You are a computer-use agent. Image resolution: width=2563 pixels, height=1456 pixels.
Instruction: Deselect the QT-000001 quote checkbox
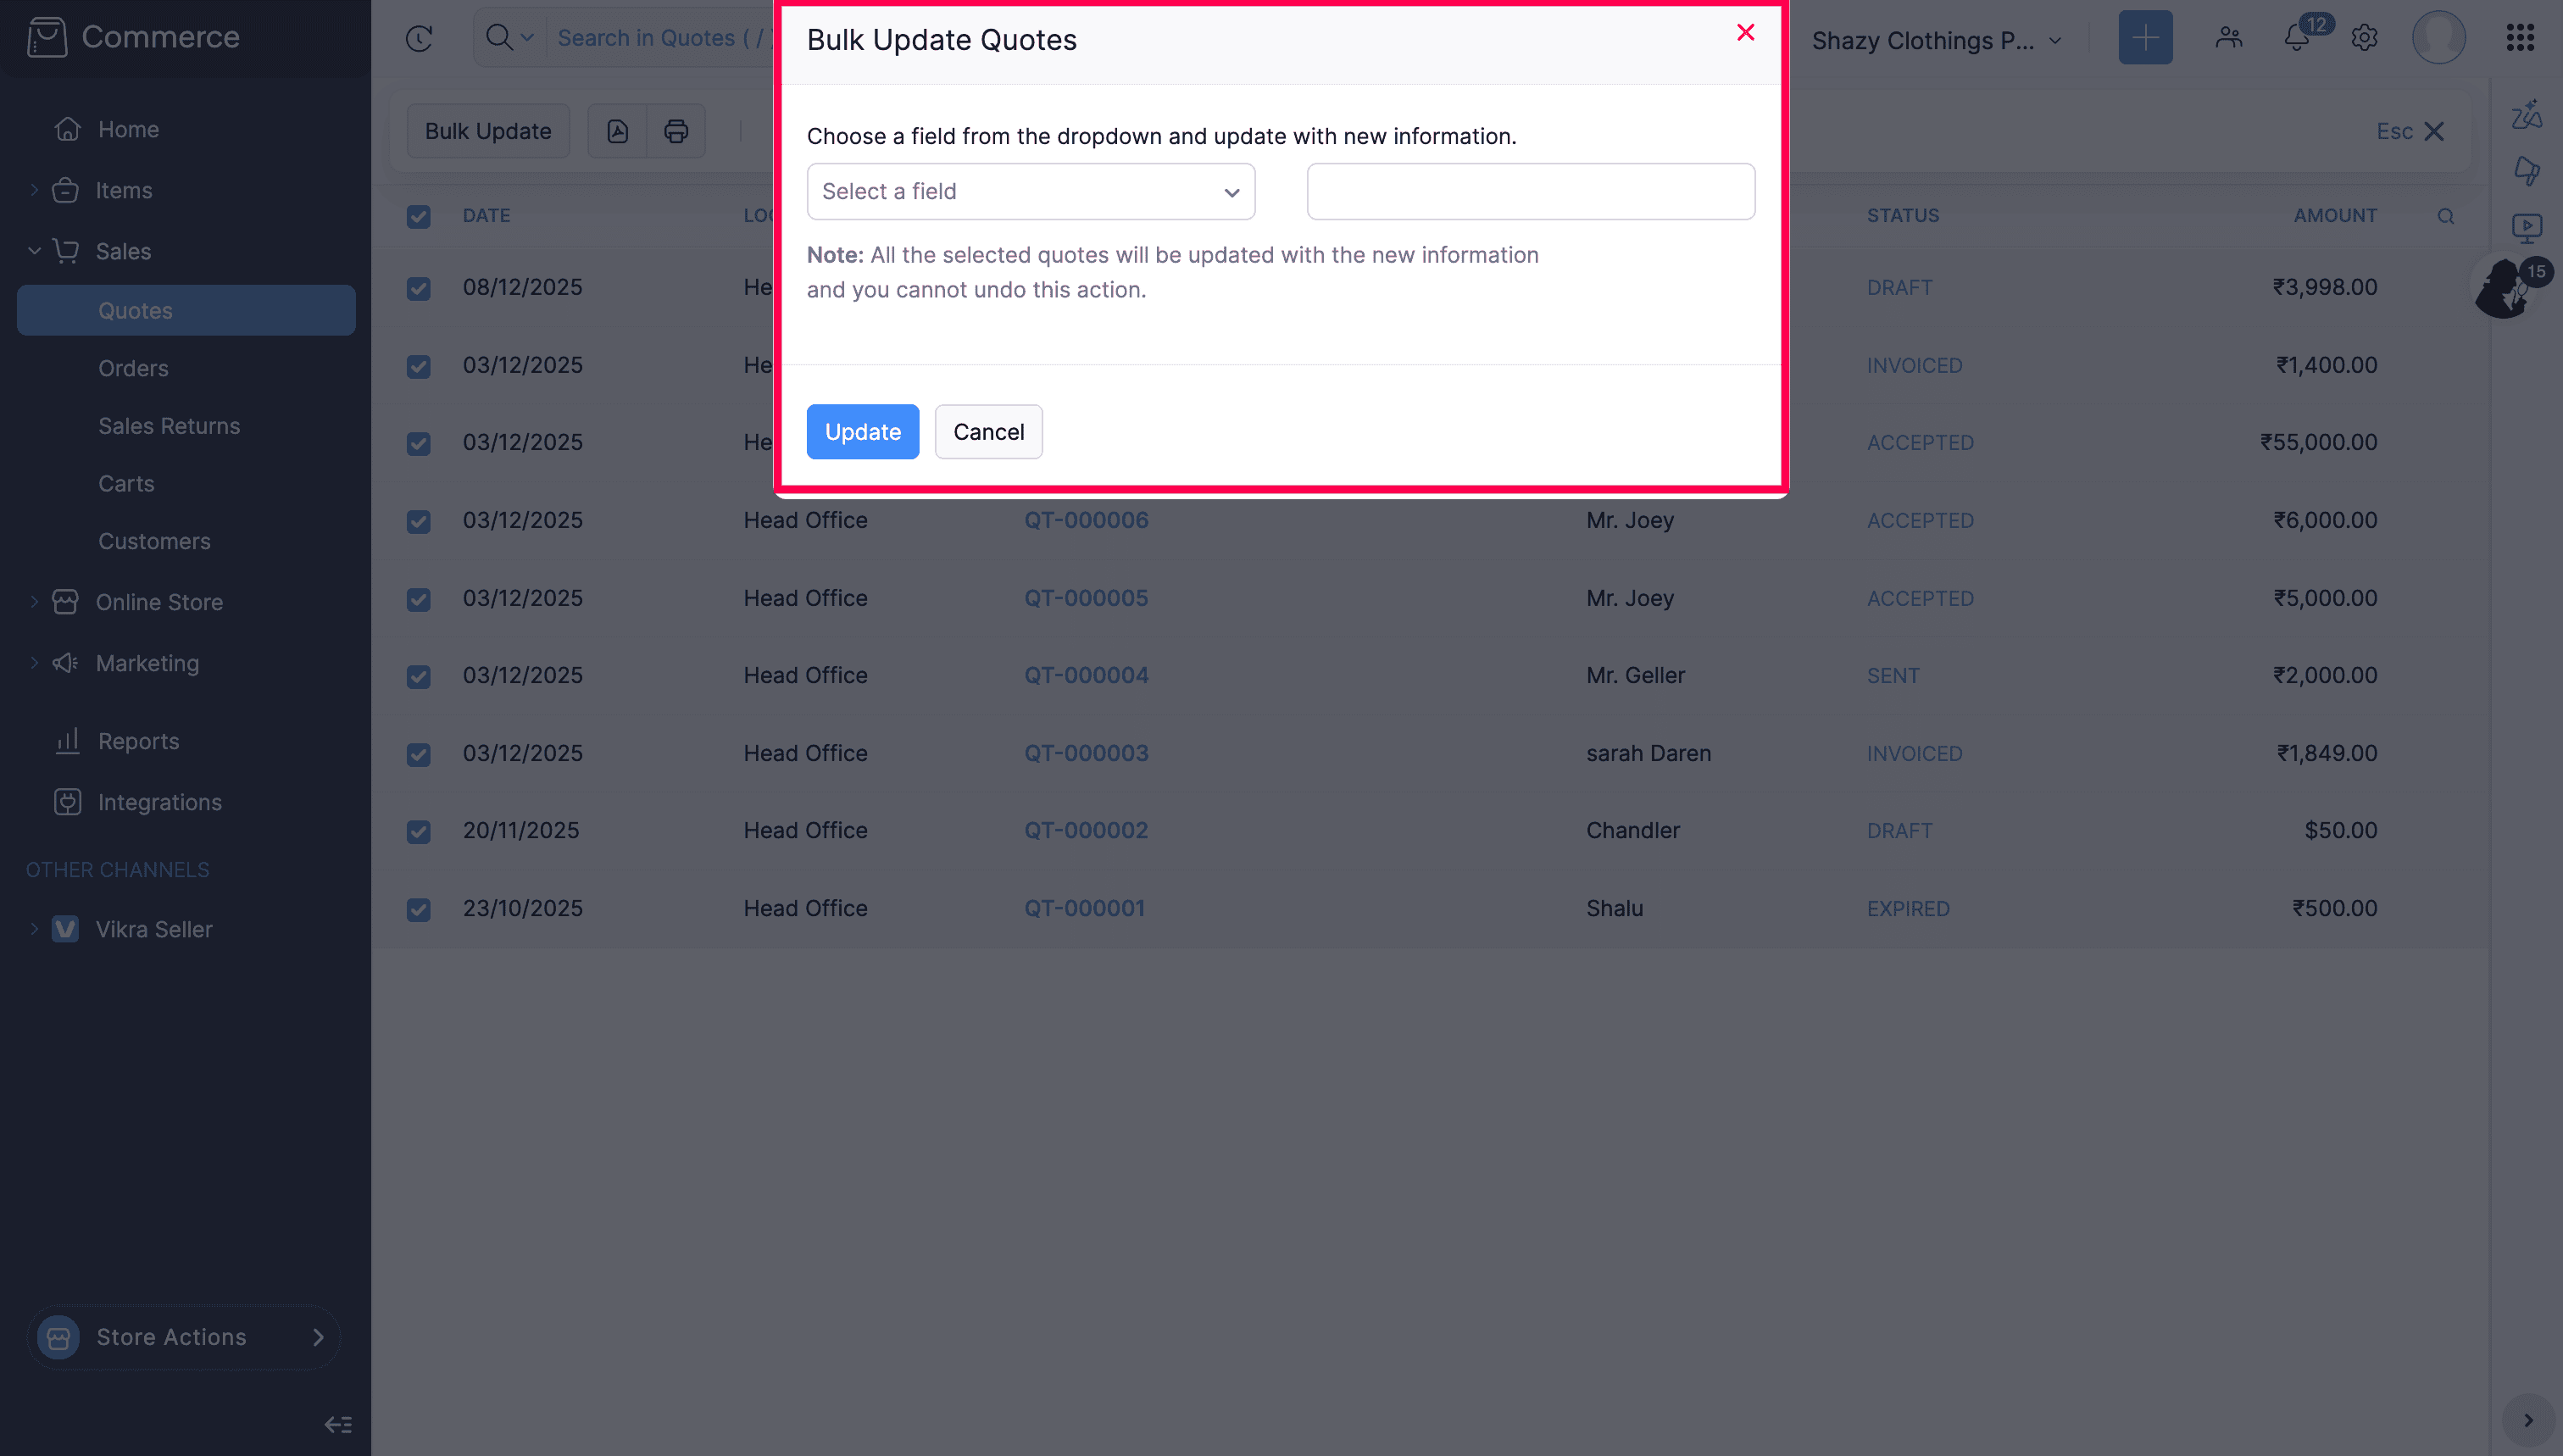[x=418, y=909]
